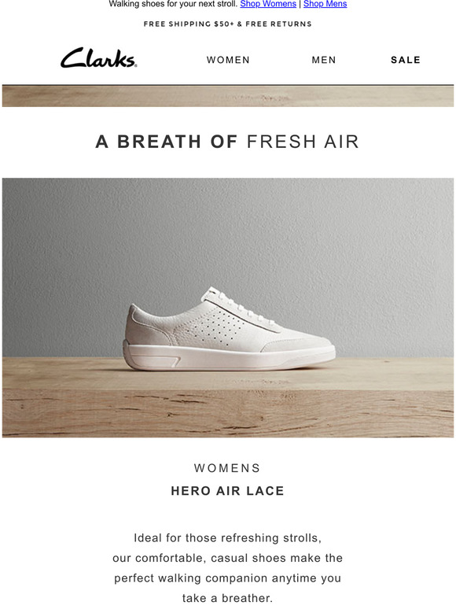Viewport: 456px width, 609px height.
Task: Click the Clarks logo
Action: point(98,58)
